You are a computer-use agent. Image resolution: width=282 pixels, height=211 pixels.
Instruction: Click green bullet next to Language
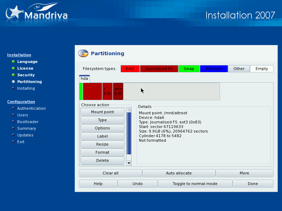tap(13, 62)
